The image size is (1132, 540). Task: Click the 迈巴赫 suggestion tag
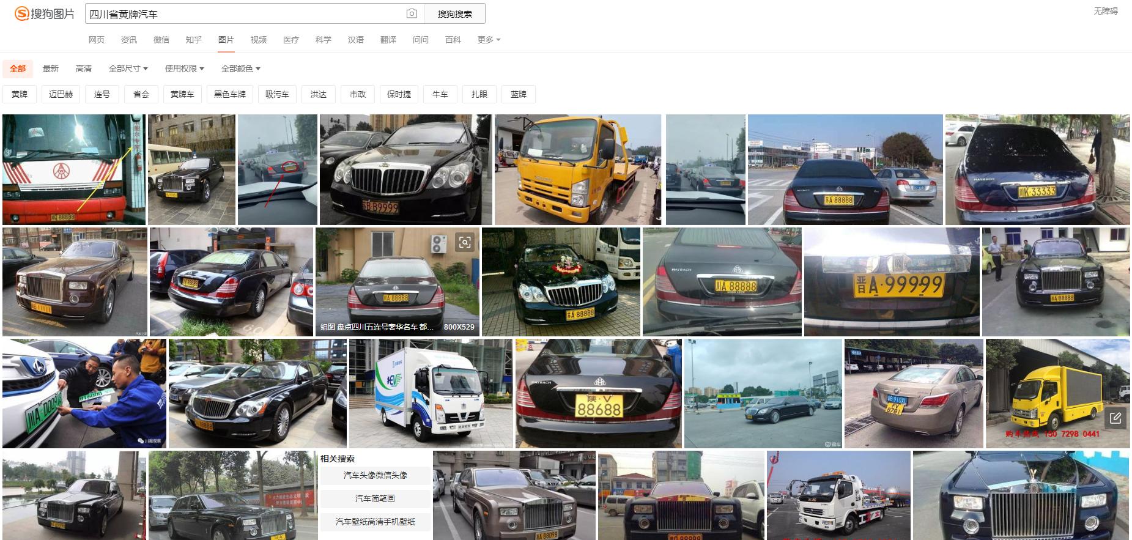61,94
